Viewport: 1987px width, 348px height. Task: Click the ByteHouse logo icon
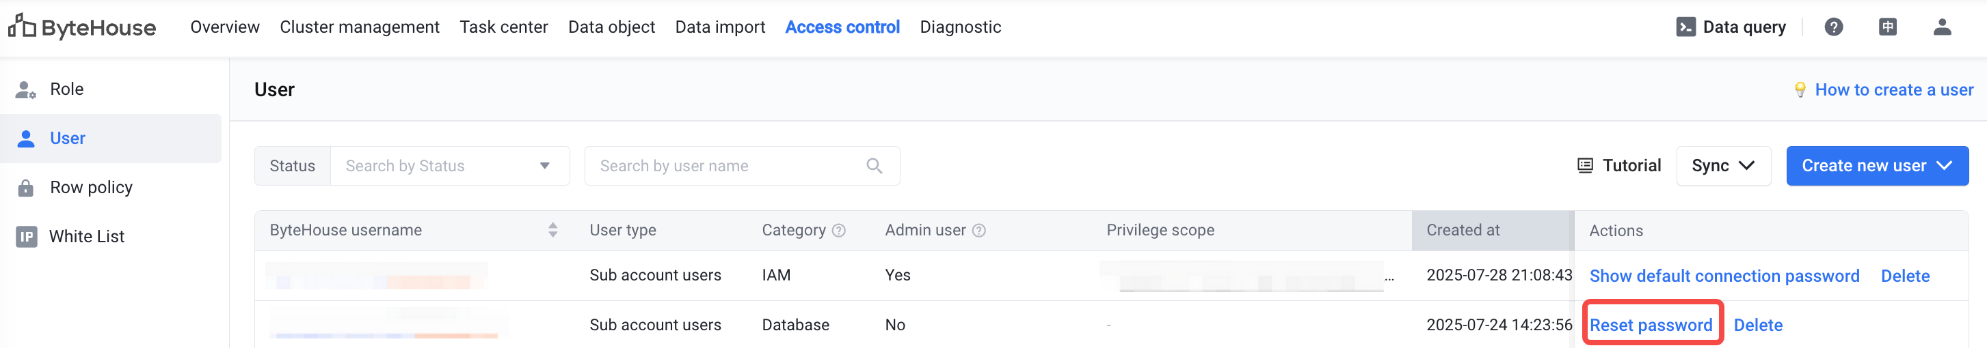click(x=23, y=25)
